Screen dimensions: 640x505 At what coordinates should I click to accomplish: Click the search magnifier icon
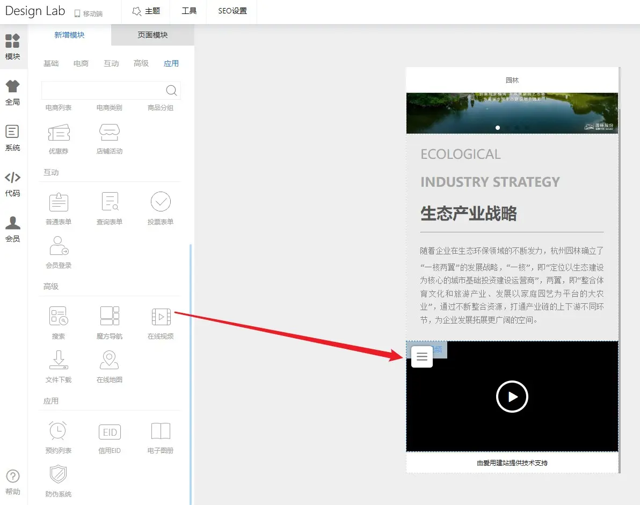click(171, 90)
